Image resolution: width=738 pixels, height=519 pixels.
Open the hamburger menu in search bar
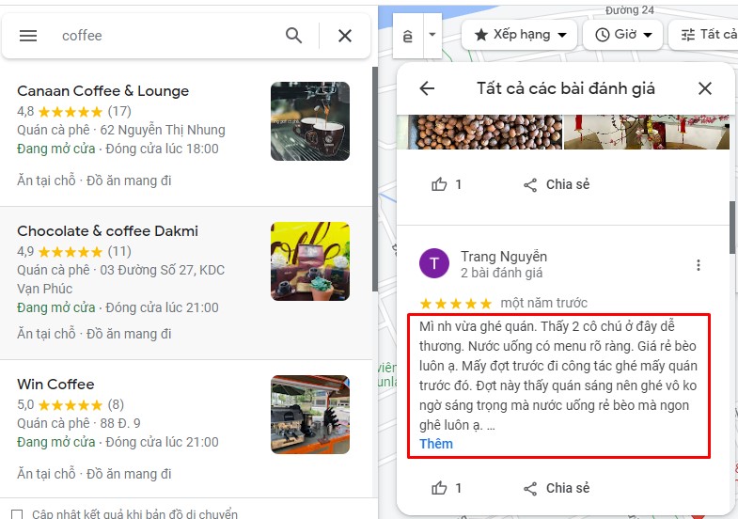coord(28,36)
